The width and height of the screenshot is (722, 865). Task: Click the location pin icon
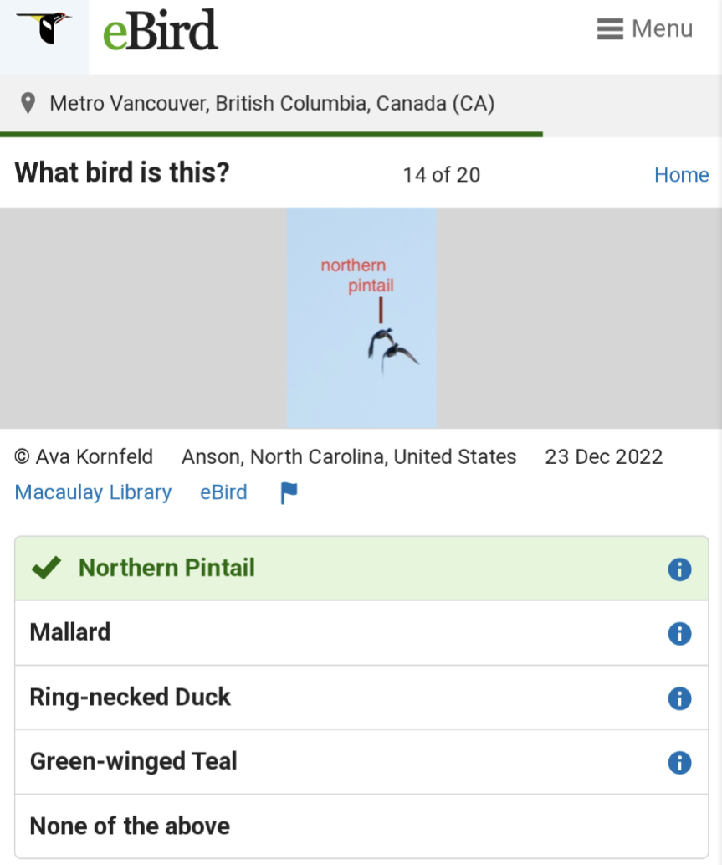click(28, 103)
